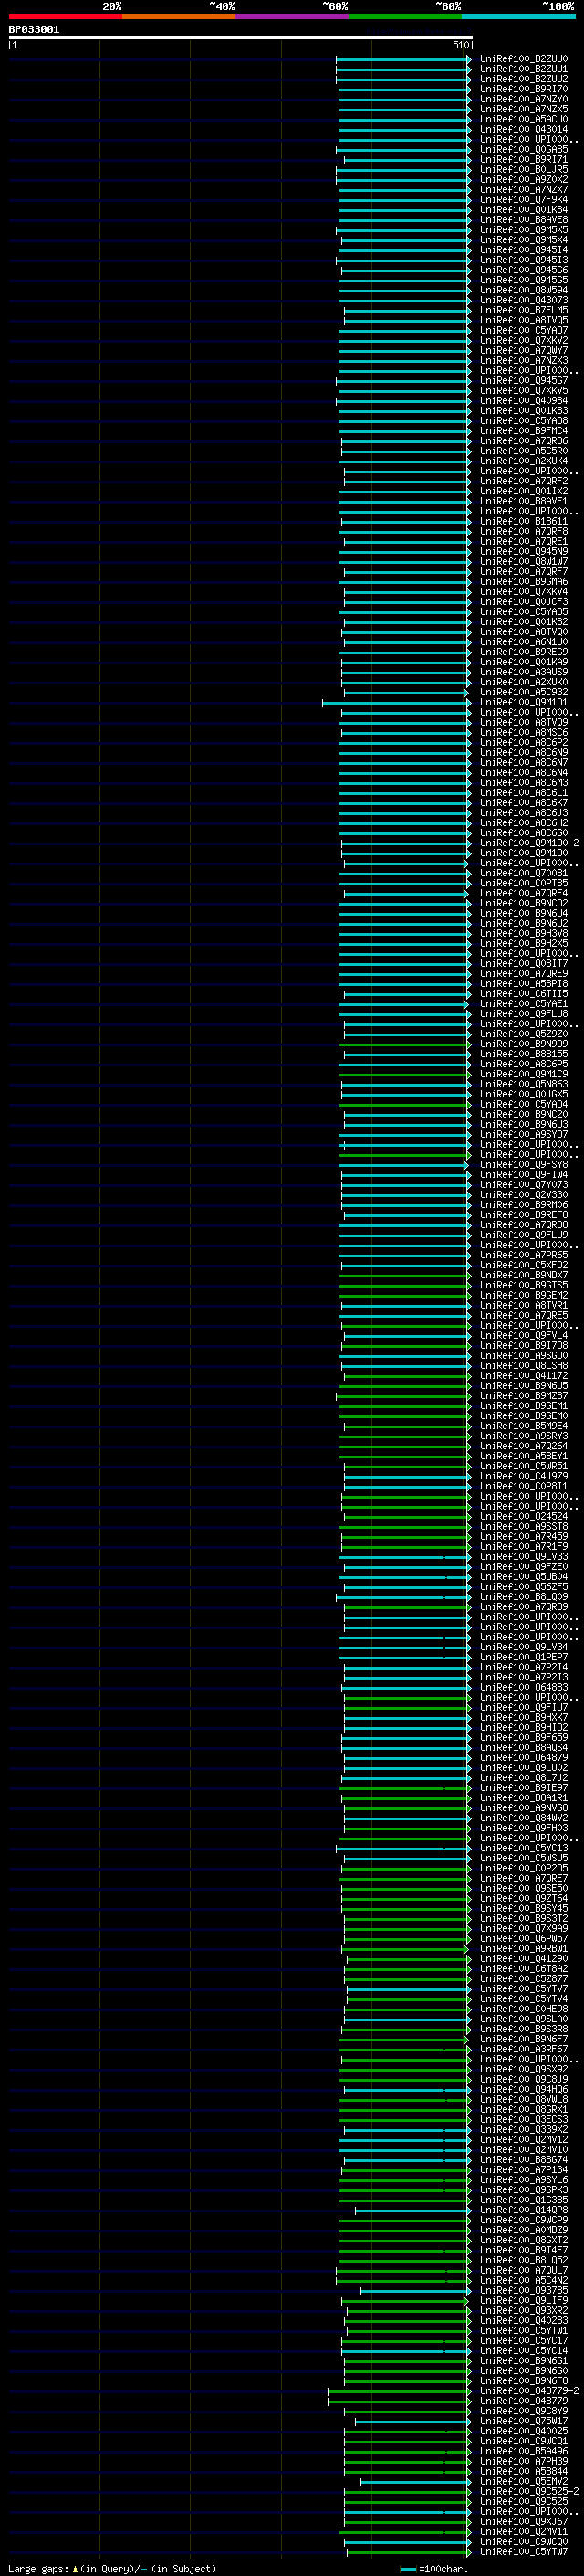The image size is (584, 2576).
Task: Open hit UniRef100_B2ZUU1
Action: [x=523, y=69]
